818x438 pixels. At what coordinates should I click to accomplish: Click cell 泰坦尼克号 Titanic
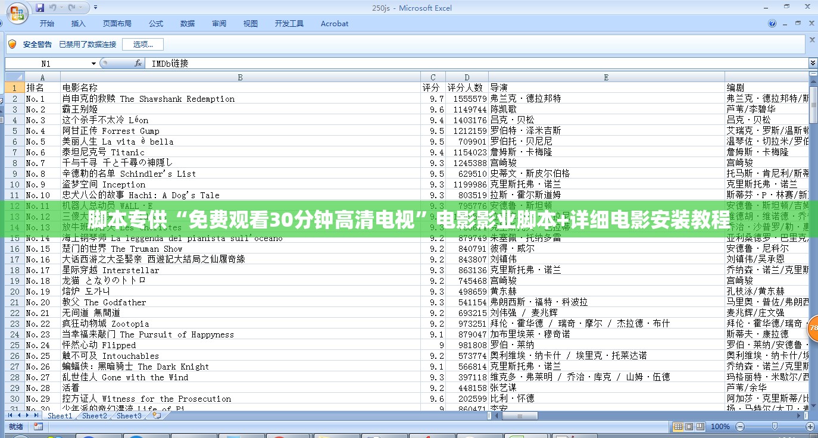click(241, 152)
